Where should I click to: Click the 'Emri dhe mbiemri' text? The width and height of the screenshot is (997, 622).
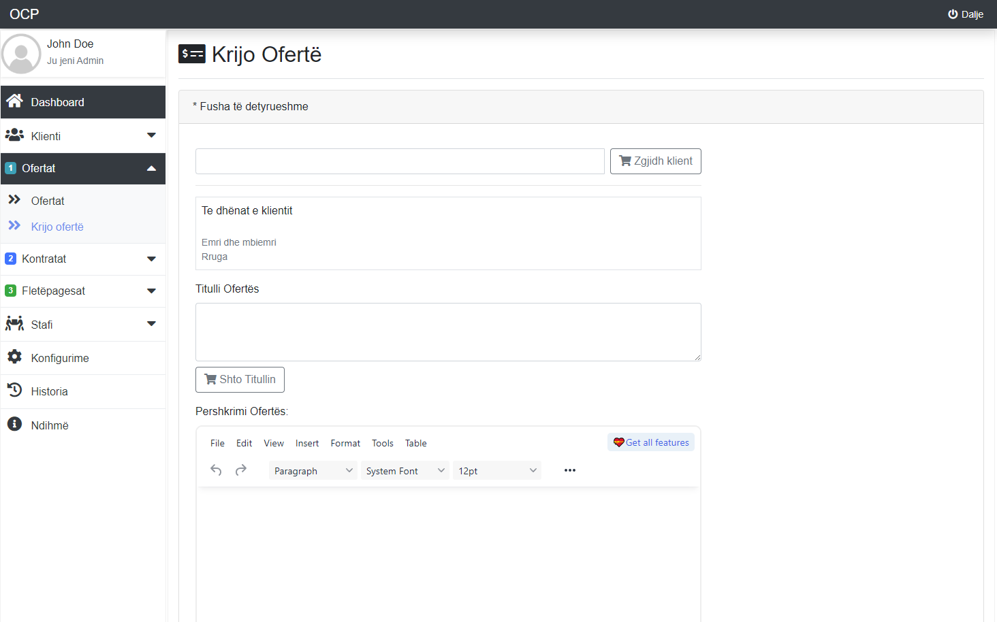(x=239, y=242)
